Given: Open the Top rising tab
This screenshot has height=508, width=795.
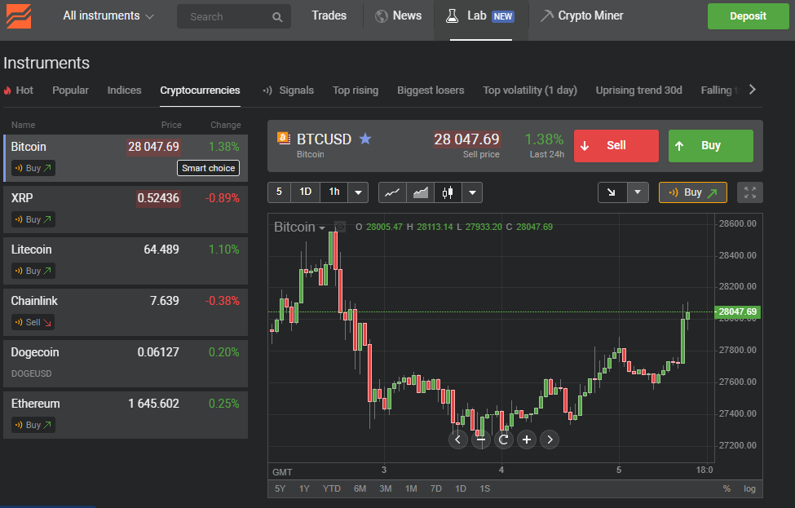Looking at the screenshot, I should [x=356, y=91].
